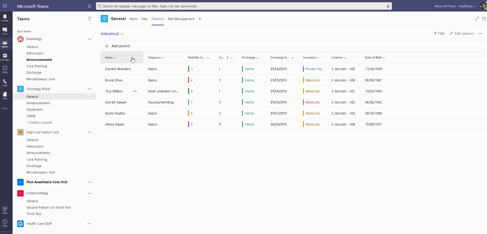Click the search box
Image resolution: width=487 pixels, height=234 pixels.
point(244,6)
